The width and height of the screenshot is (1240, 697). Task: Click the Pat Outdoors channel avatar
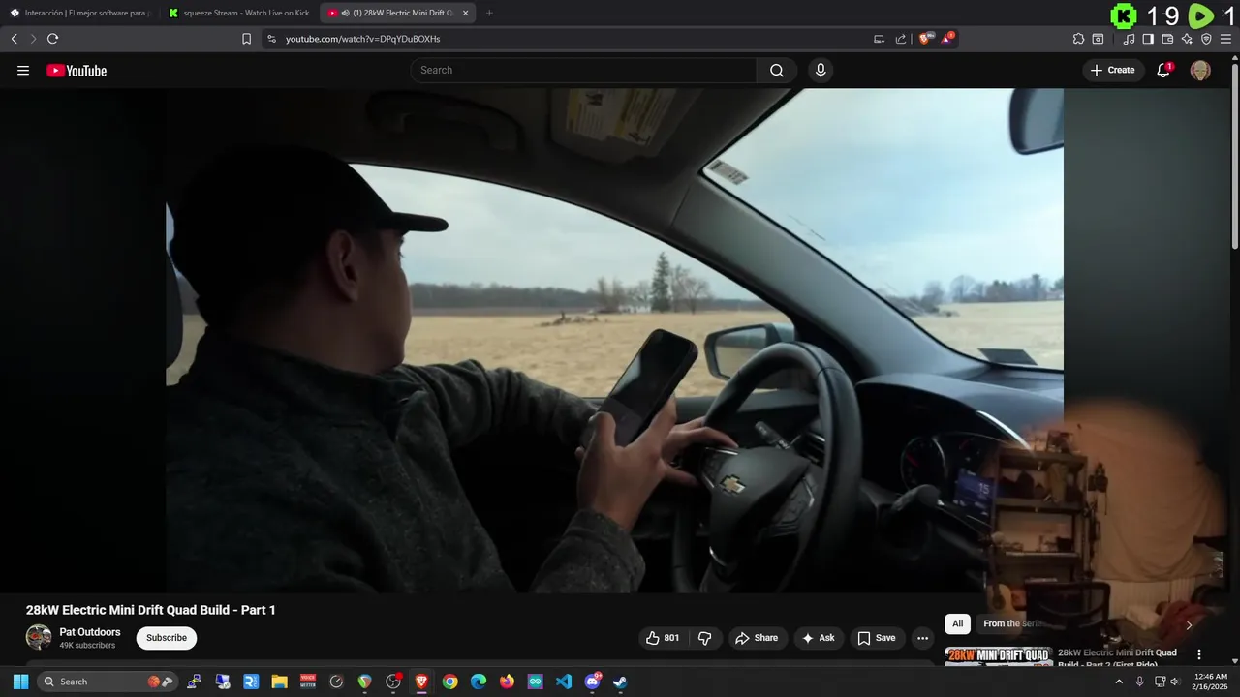[39, 637]
